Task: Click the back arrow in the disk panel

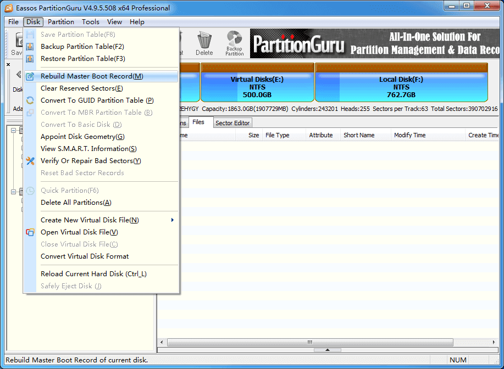Action: [18, 75]
